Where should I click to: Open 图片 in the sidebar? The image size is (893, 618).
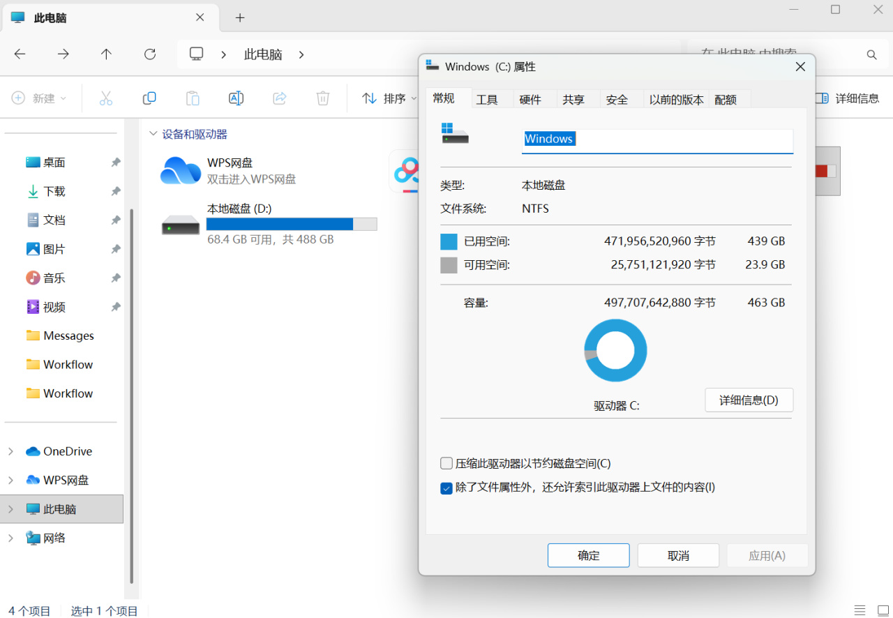[x=54, y=249]
